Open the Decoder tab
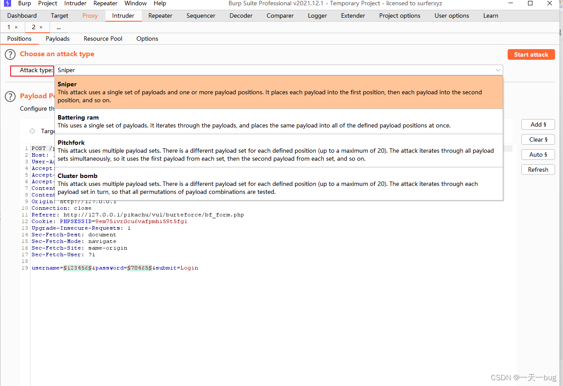Image resolution: width=563 pixels, height=386 pixels. 241,15
